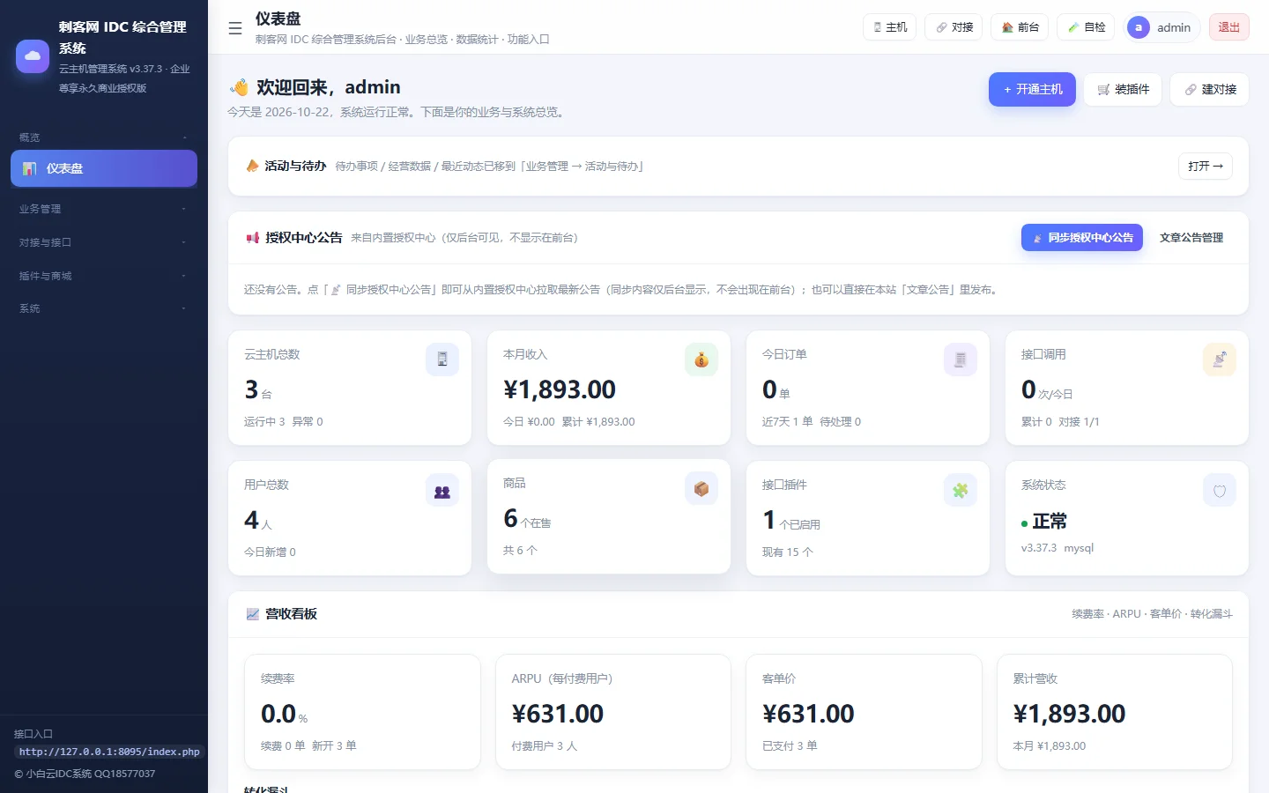Click the 续费率 0.0 value
The image size is (1269, 793).
click(278, 714)
